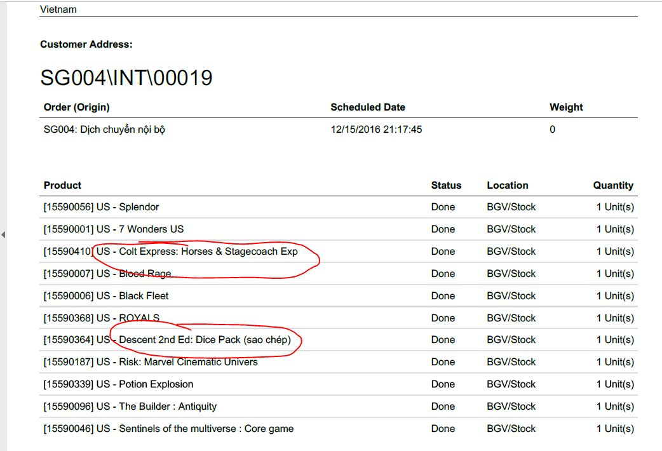Click the Order (Origin) column header

coord(76,107)
